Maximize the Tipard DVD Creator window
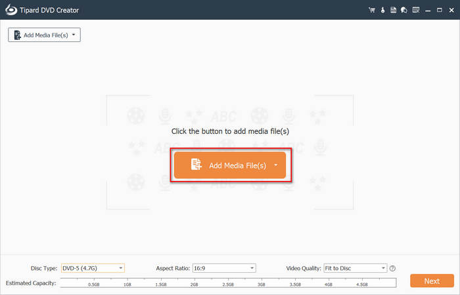 pyautogui.click(x=439, y=10)
